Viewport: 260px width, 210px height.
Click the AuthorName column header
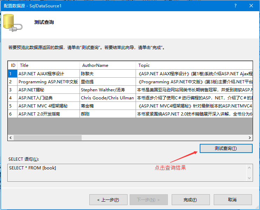click(x=108, y=65)
